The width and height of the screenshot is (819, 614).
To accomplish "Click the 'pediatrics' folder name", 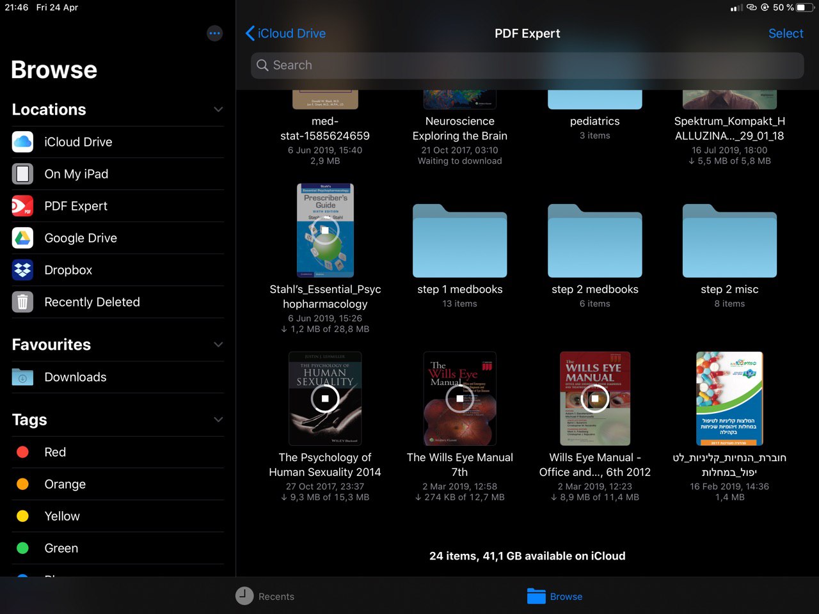I will pyautogui.click(x=595, y=121).
